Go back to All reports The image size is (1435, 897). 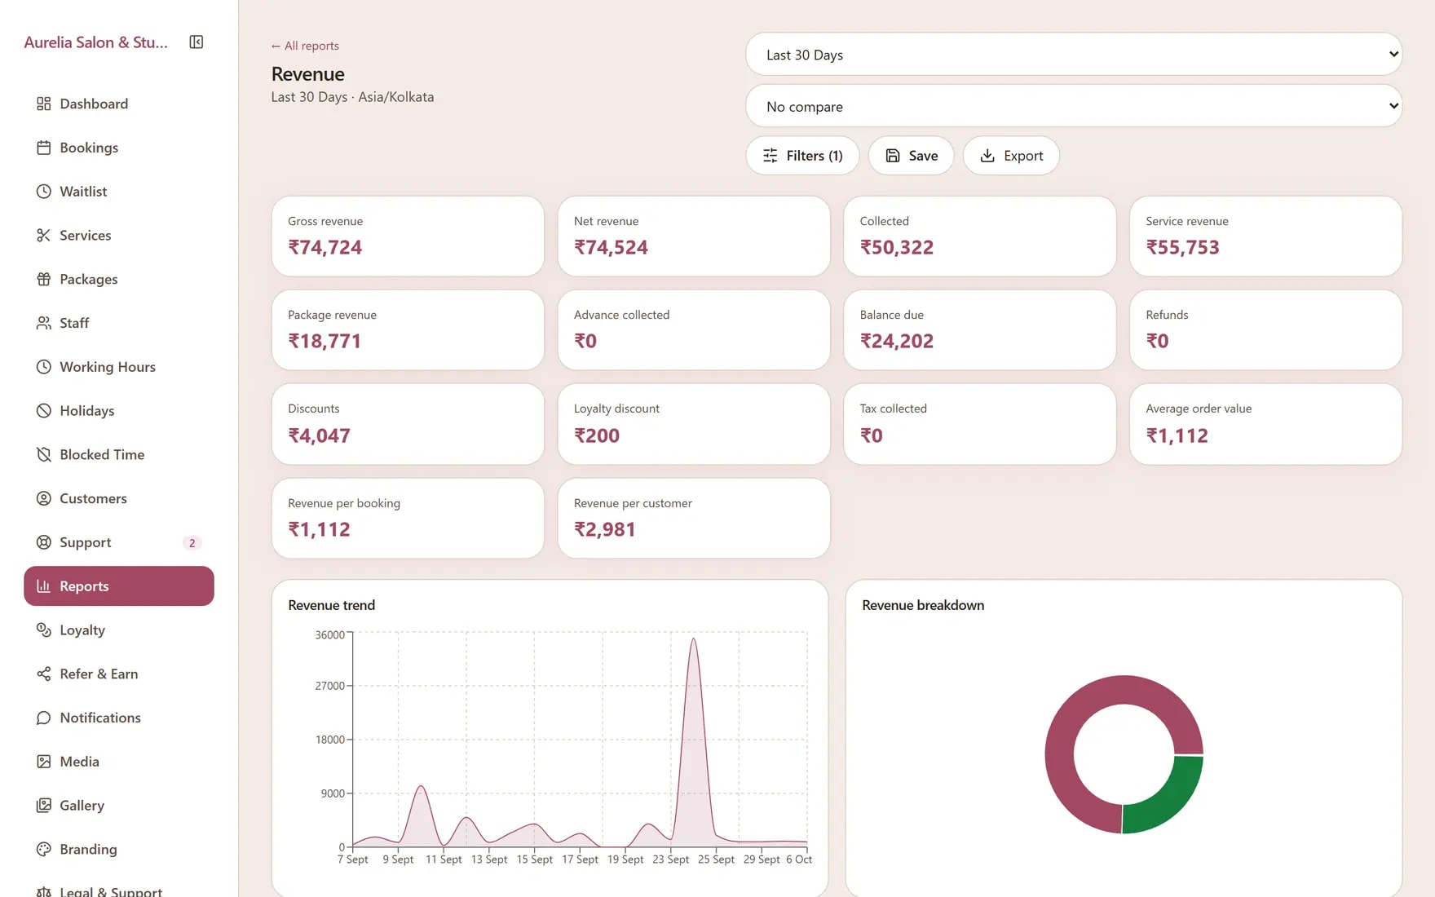[305, 46]
